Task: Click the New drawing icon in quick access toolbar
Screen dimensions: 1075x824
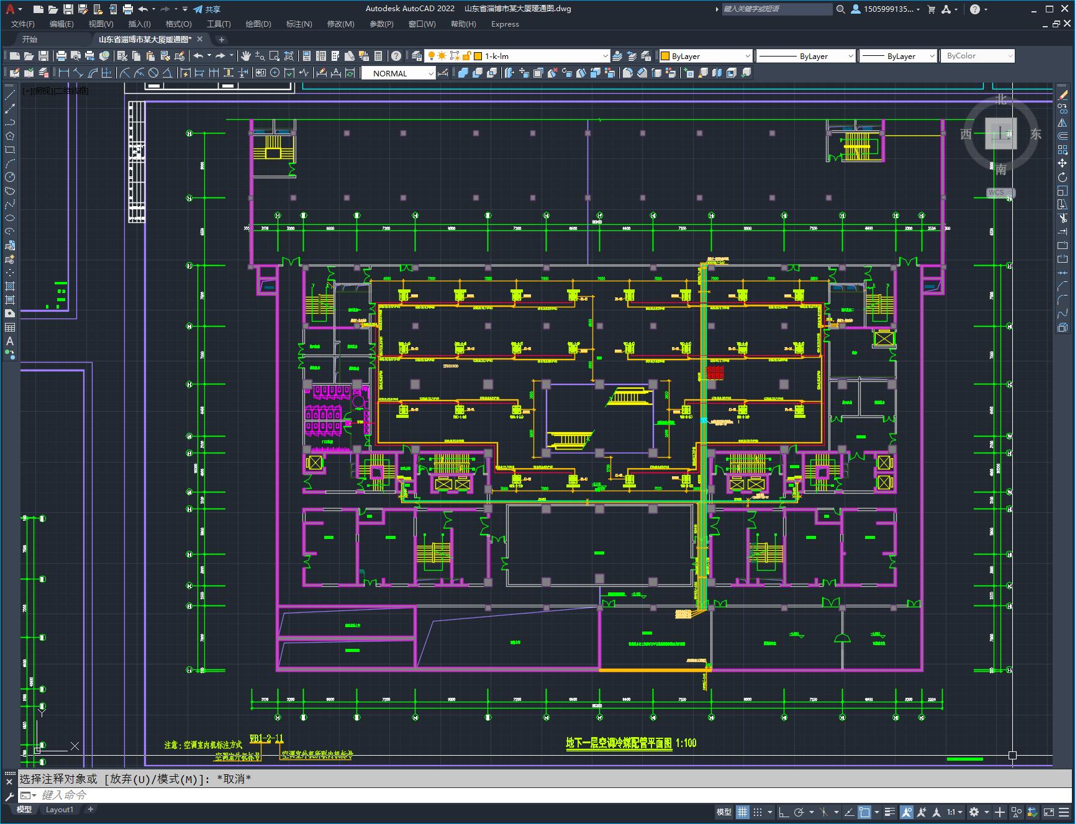Action: [x=39, y=9]
